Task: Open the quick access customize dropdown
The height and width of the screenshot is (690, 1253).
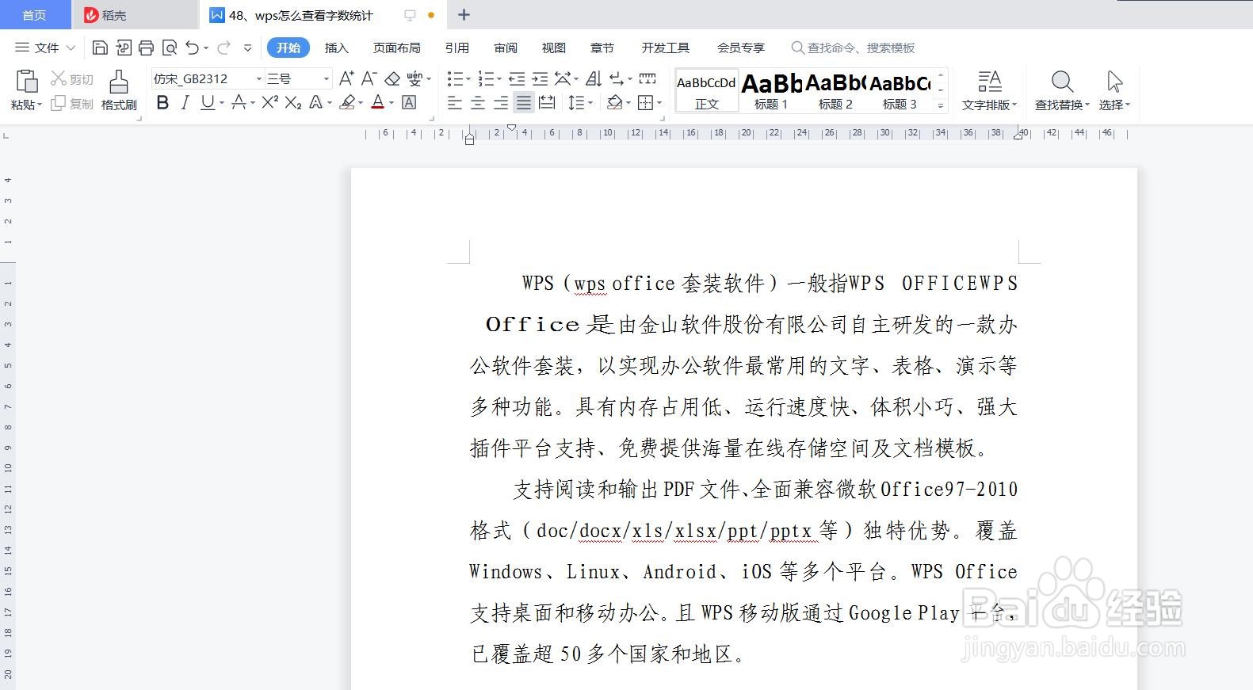Action: [247, 48]
